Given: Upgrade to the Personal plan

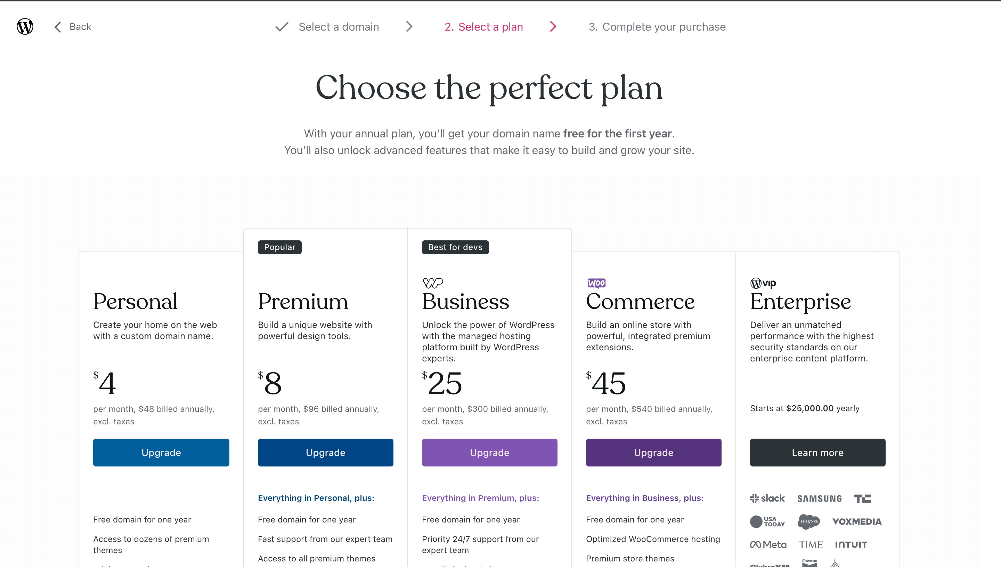Looking at the screenshot, I should [x=161, y=453].
